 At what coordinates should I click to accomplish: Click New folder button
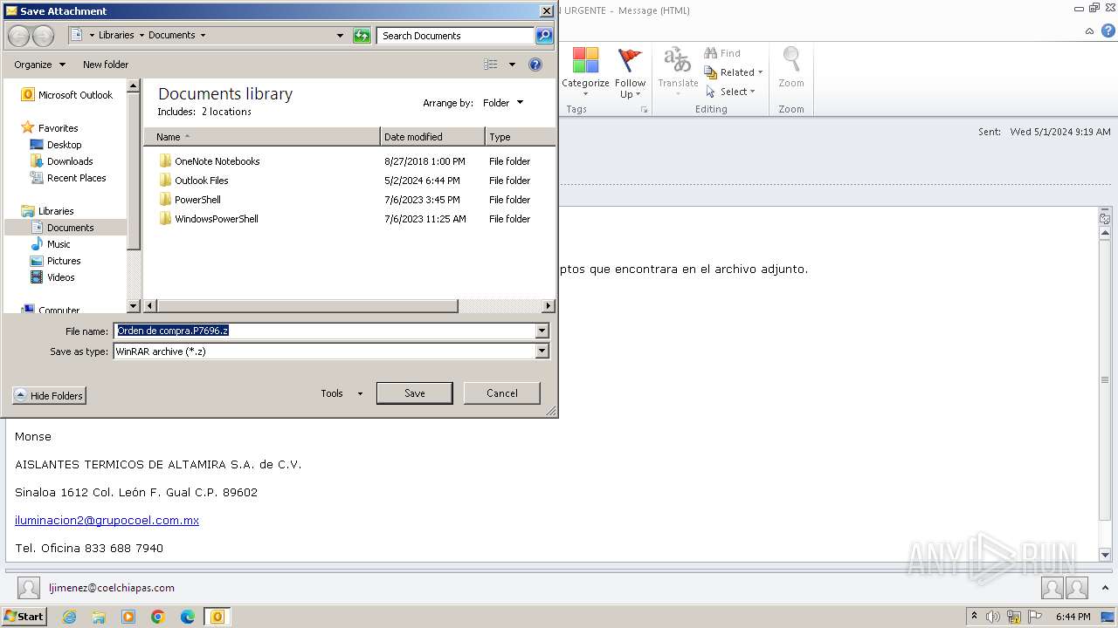(106, 65)
